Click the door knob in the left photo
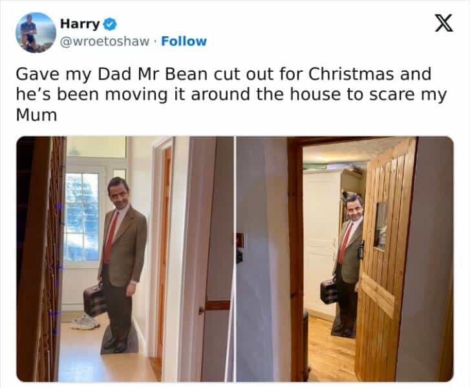The height and width of the screenshot is (388, 470). coord(201,310)
